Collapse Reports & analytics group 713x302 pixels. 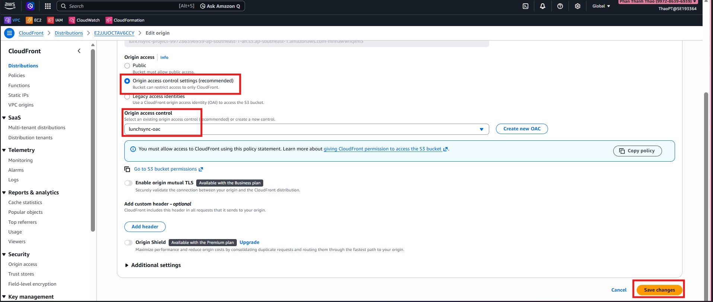pyautogui.click(x=4, y=193)
